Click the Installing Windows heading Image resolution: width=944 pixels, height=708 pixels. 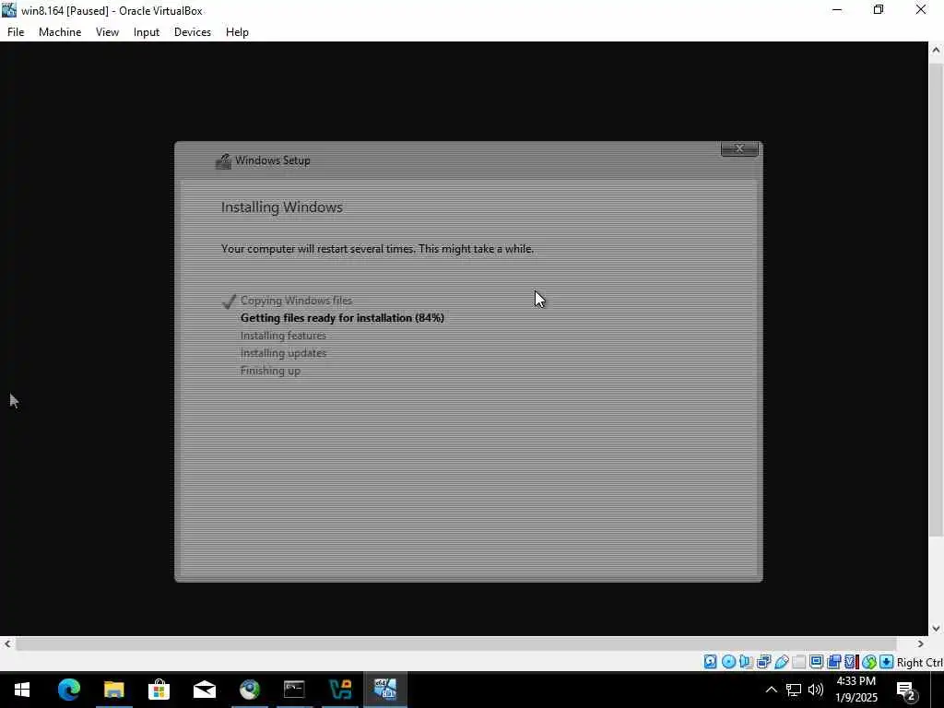click(282, 207)
